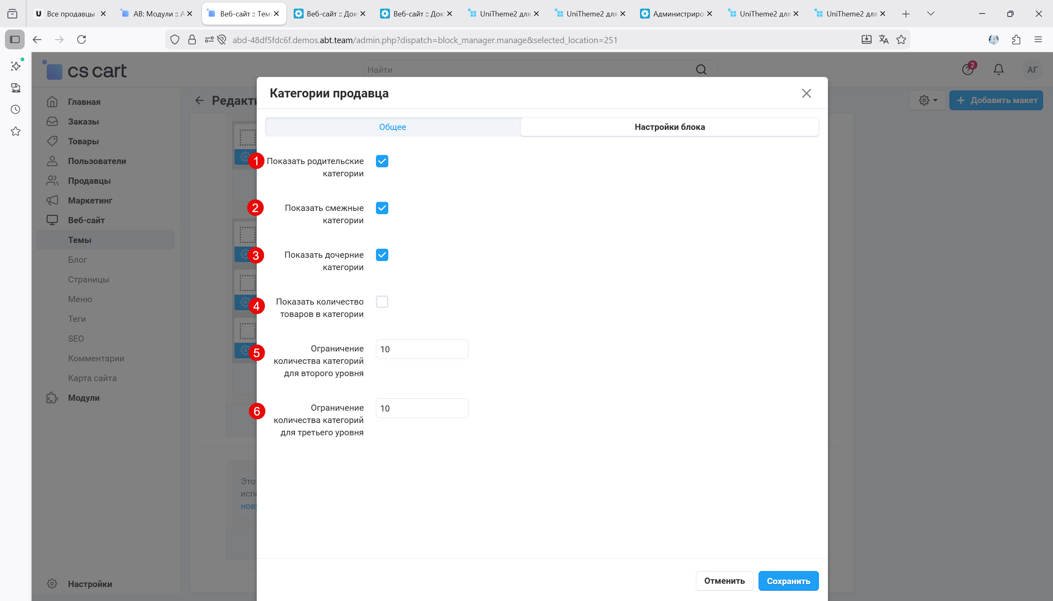The image size is (1053, 601).
Task: Uncheck Показать смежные категории
Action: pos(381,208)
